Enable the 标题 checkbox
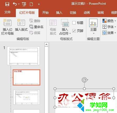 [74, 23]
